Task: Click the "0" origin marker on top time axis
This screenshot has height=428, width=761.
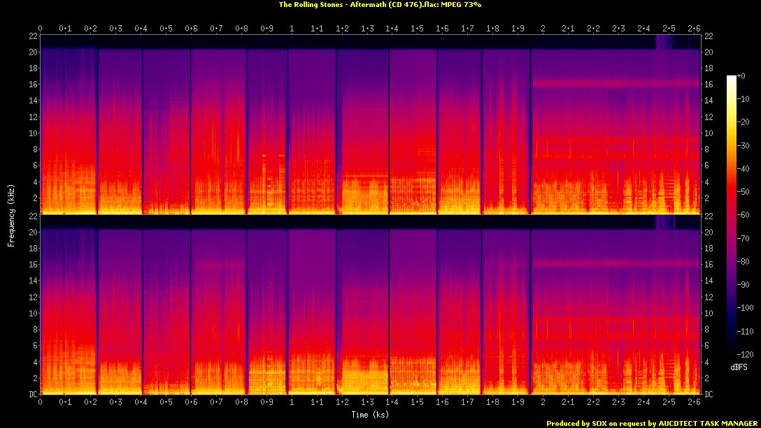Action: click(40, 29)
